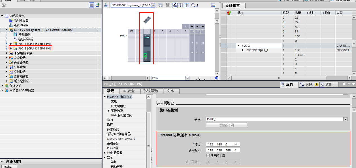Click the network view icon in device toolbar
The height and width of the screenshot is (168, 356).
tap(106, 5)
